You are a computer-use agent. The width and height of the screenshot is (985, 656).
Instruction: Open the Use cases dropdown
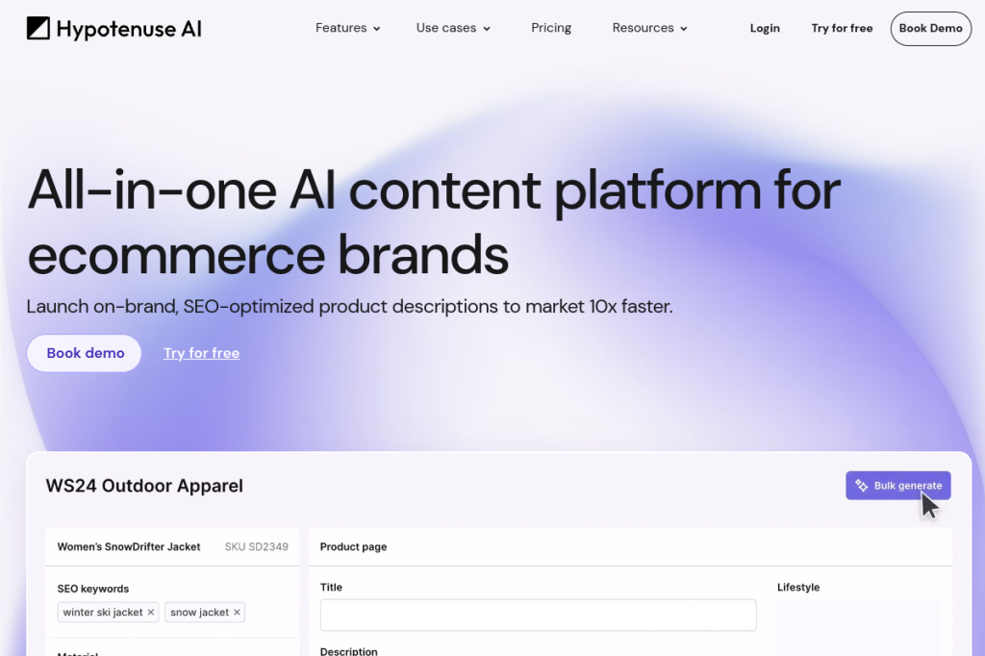[452, 28]
